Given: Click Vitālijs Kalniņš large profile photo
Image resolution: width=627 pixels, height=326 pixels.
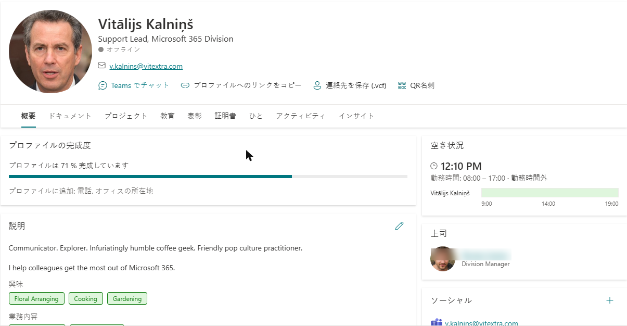Looking at the screenshot, I should point(50,52).
